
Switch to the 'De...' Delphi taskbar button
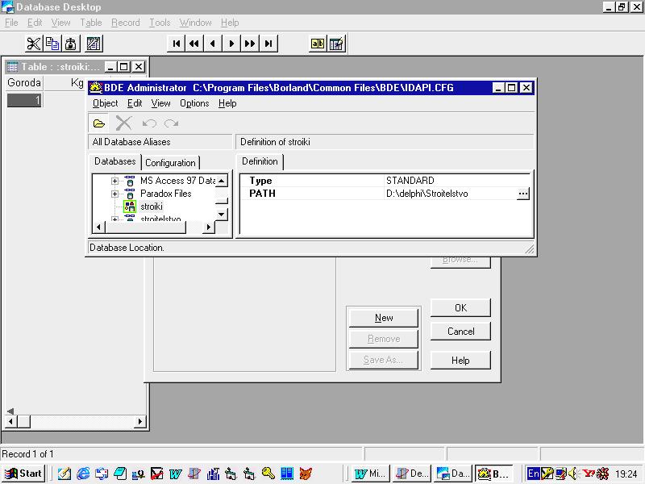[412, 474]
